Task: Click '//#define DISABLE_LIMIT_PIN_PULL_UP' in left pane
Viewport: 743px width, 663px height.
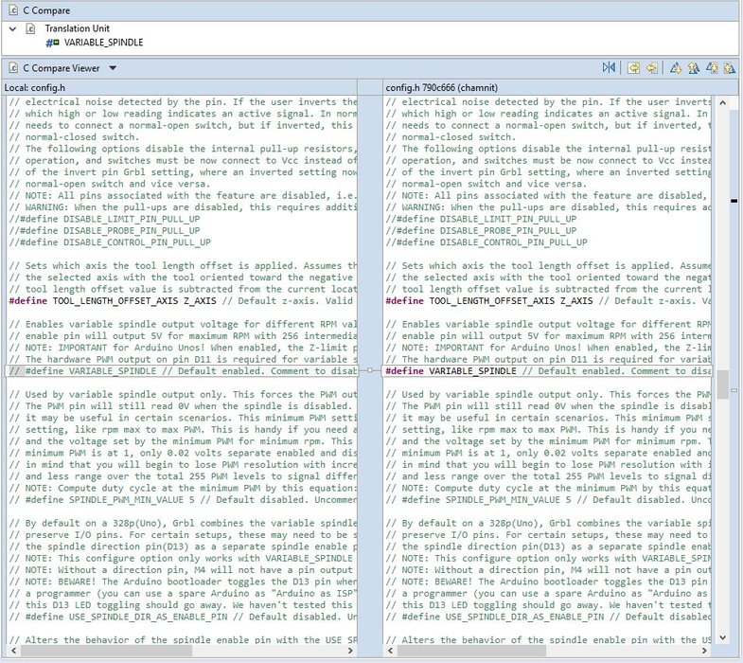Action: 104,219
